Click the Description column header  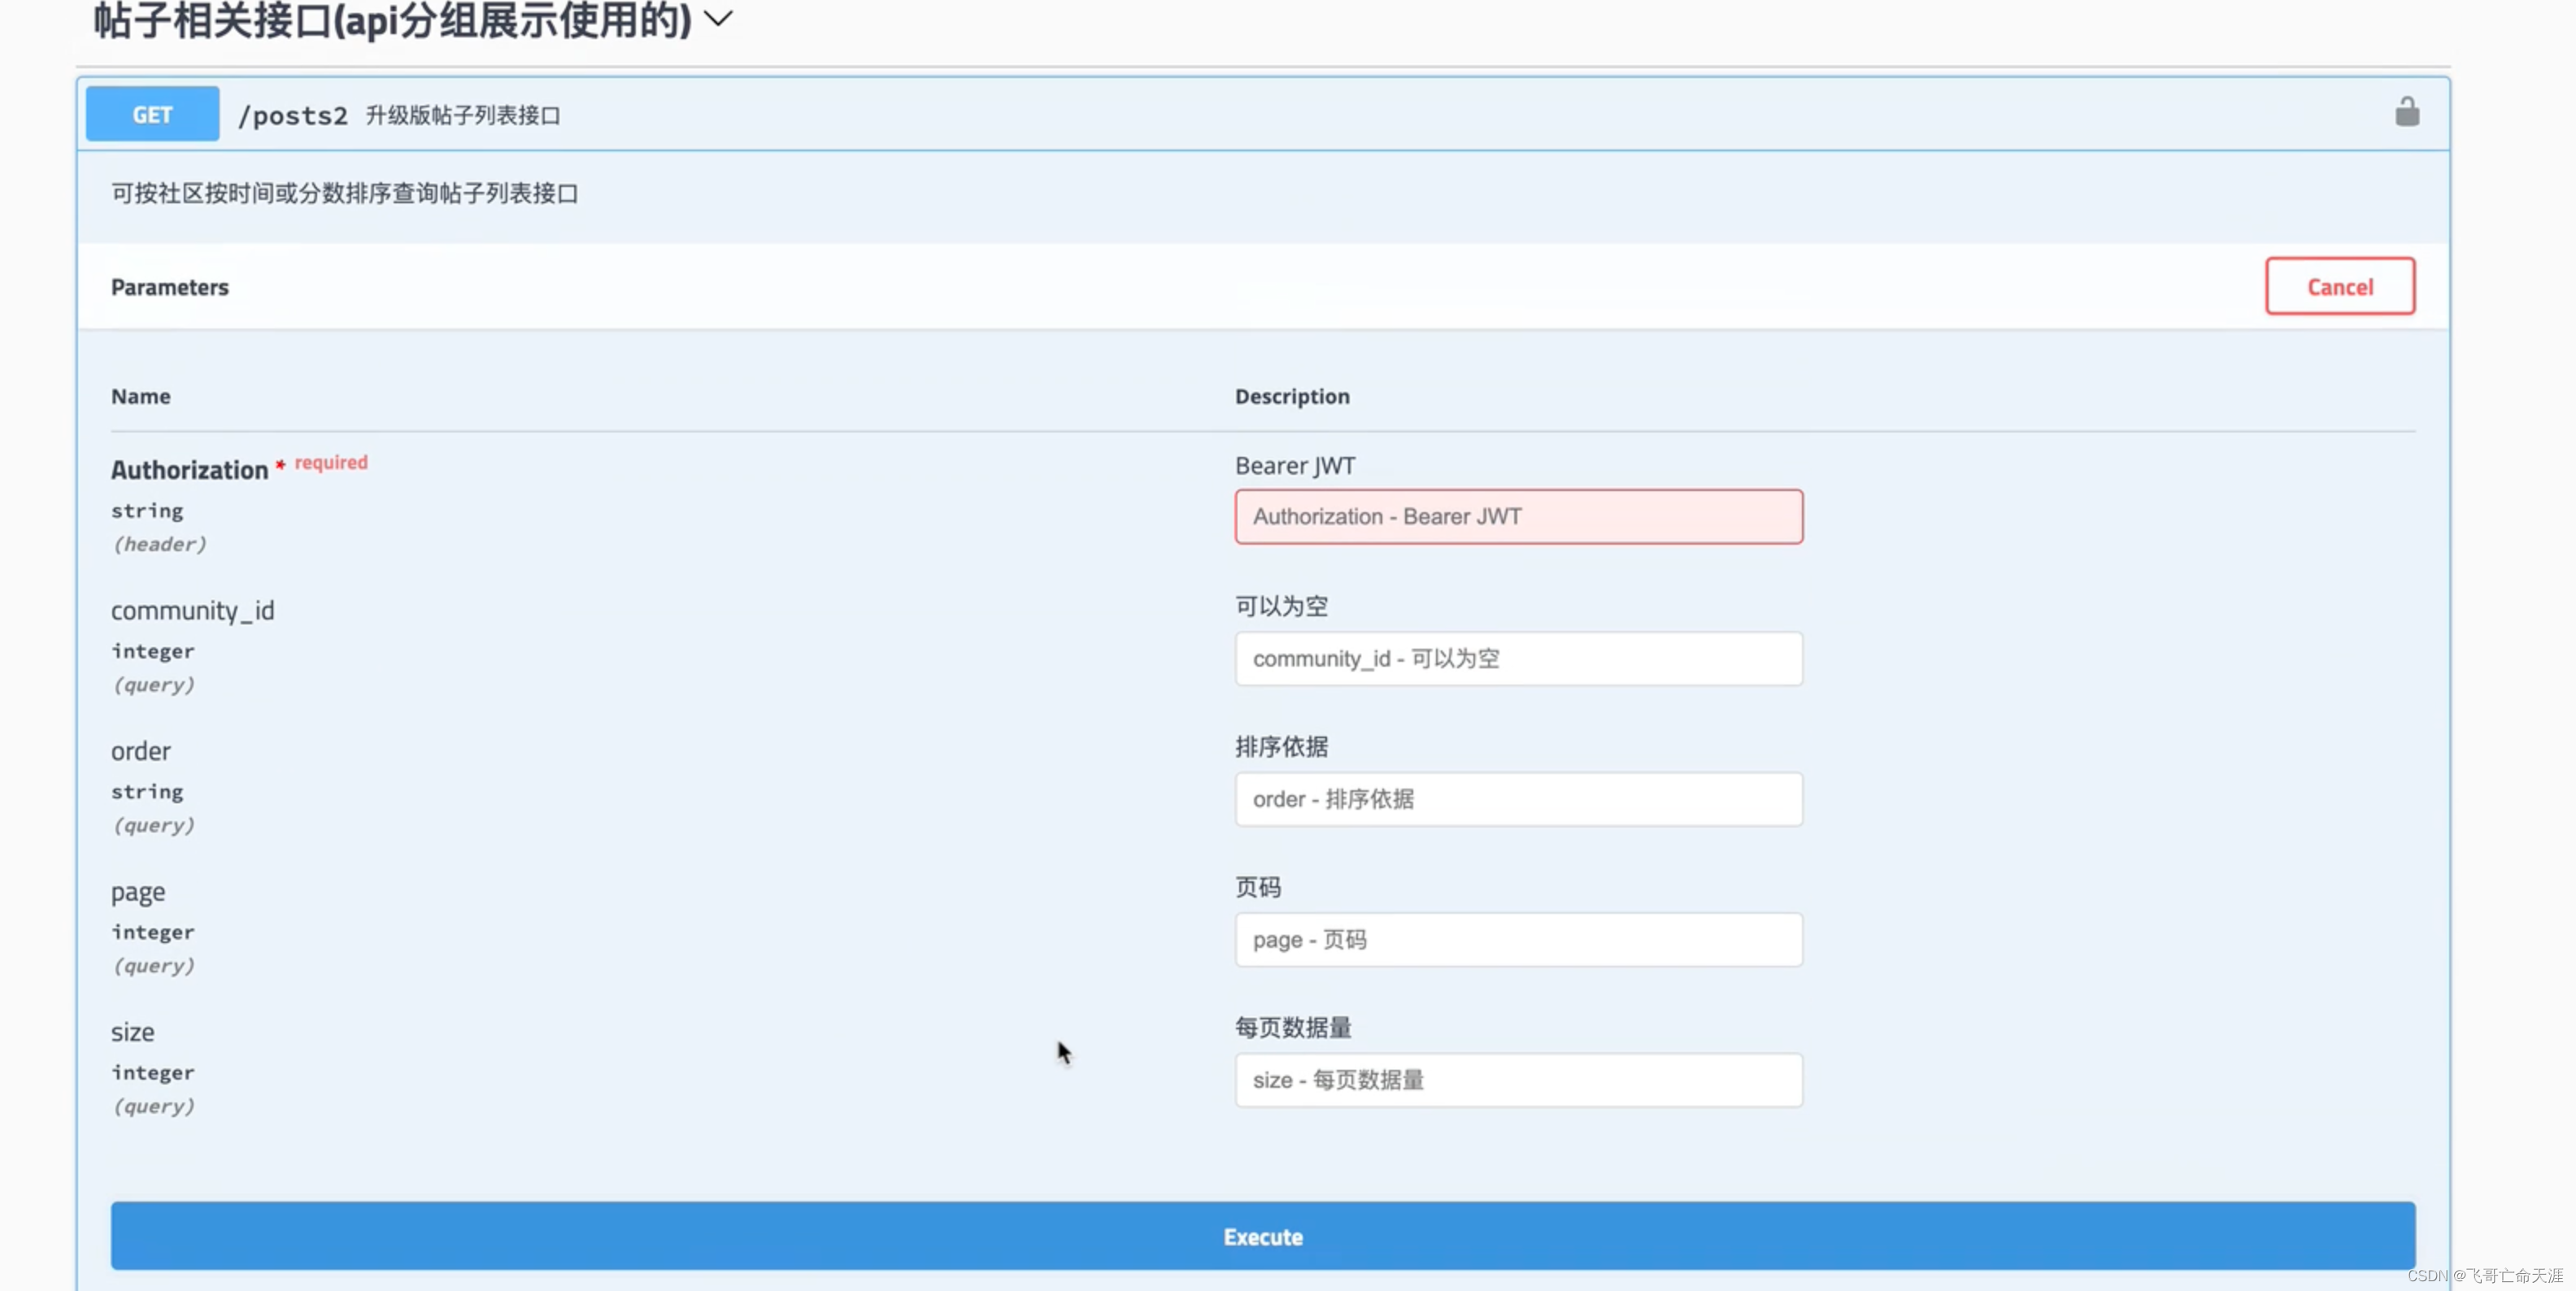[1292, 396]
